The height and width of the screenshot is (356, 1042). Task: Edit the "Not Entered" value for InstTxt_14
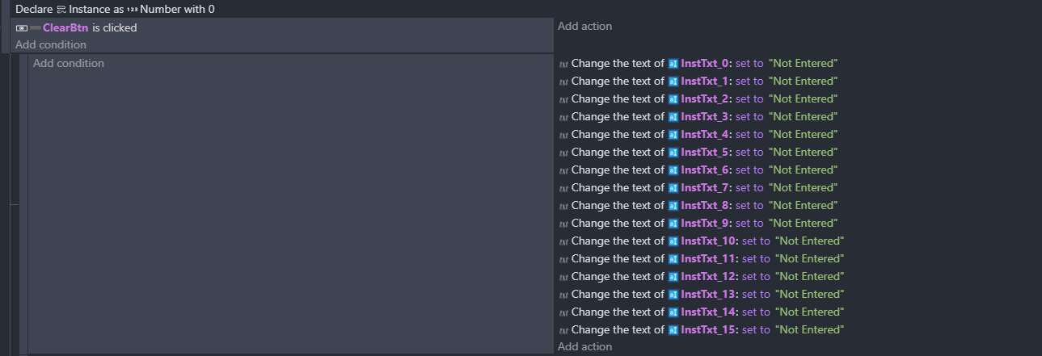tap(809, 312)
